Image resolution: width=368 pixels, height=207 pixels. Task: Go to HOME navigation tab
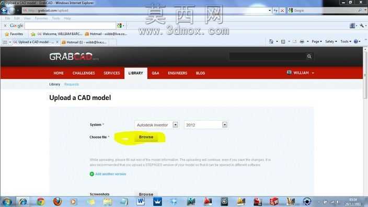tap(59, 73)
